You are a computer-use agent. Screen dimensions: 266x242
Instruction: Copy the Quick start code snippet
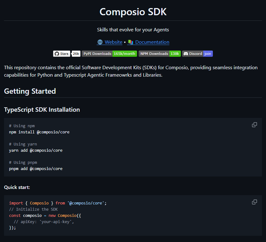pyautogui.click(x=254, y=202)
